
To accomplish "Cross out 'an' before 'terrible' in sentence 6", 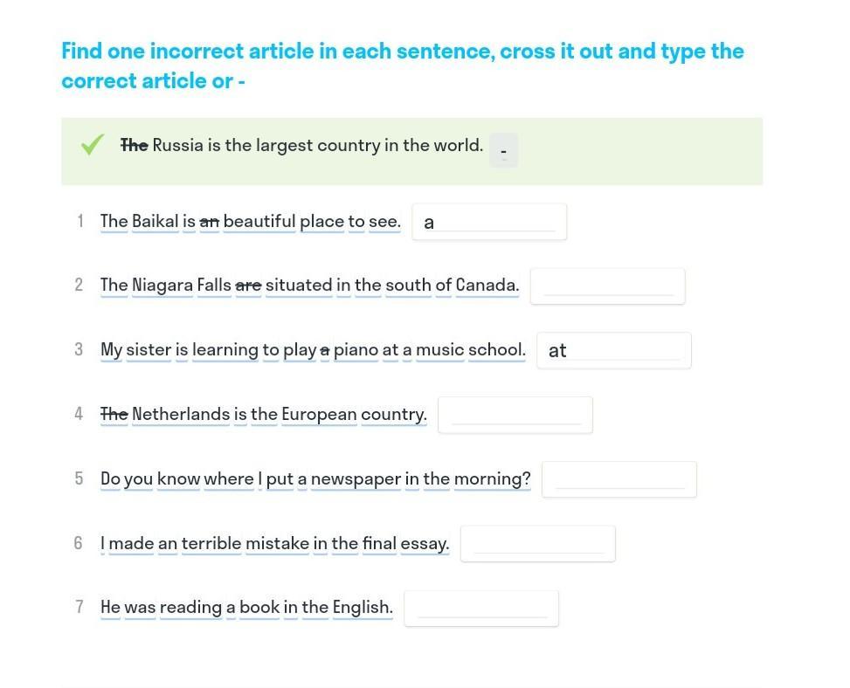I will click(168, 543).
